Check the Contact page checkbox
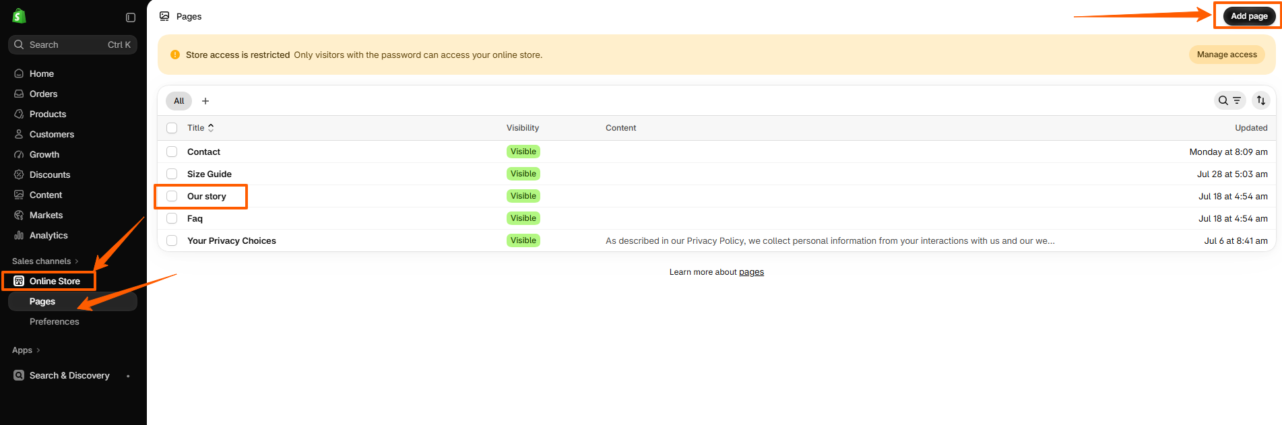 [x=172, y=152]
